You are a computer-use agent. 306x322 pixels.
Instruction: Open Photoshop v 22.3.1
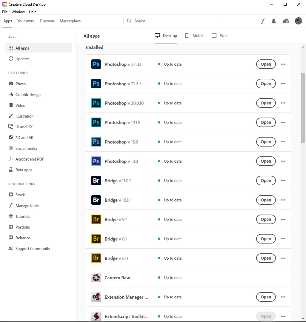pyautogui.click(x=266, y=64)
